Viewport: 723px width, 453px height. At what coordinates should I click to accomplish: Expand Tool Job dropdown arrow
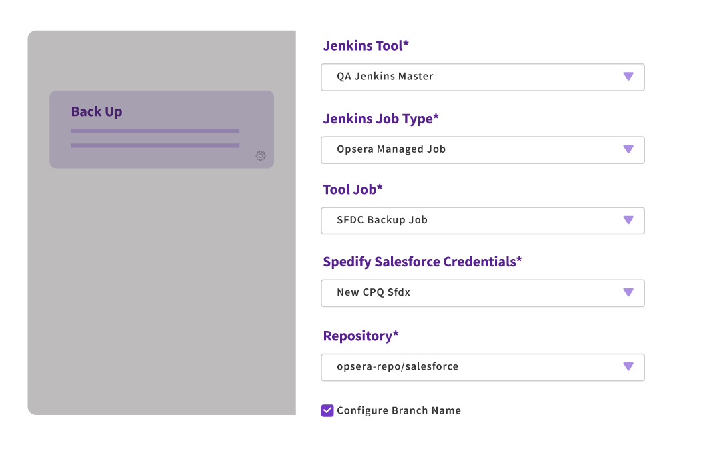tap(628, 220)
